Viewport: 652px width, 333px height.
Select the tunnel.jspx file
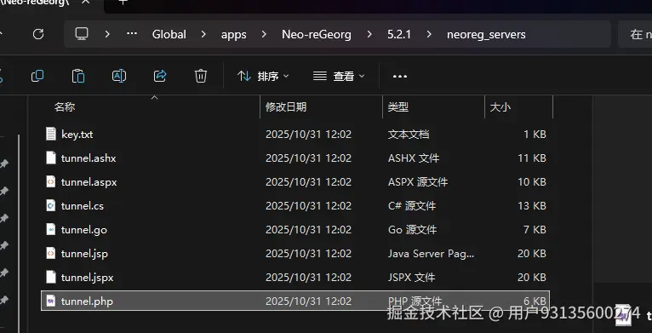tap(295, 277)
